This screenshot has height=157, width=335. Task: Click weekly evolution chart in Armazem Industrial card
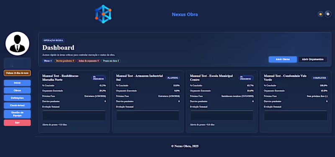(x=148, y=116)
